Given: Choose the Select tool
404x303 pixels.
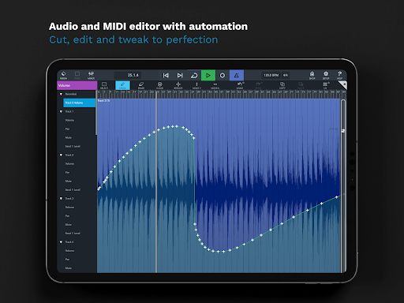Looking at the screenshot, I should [104, 85].
